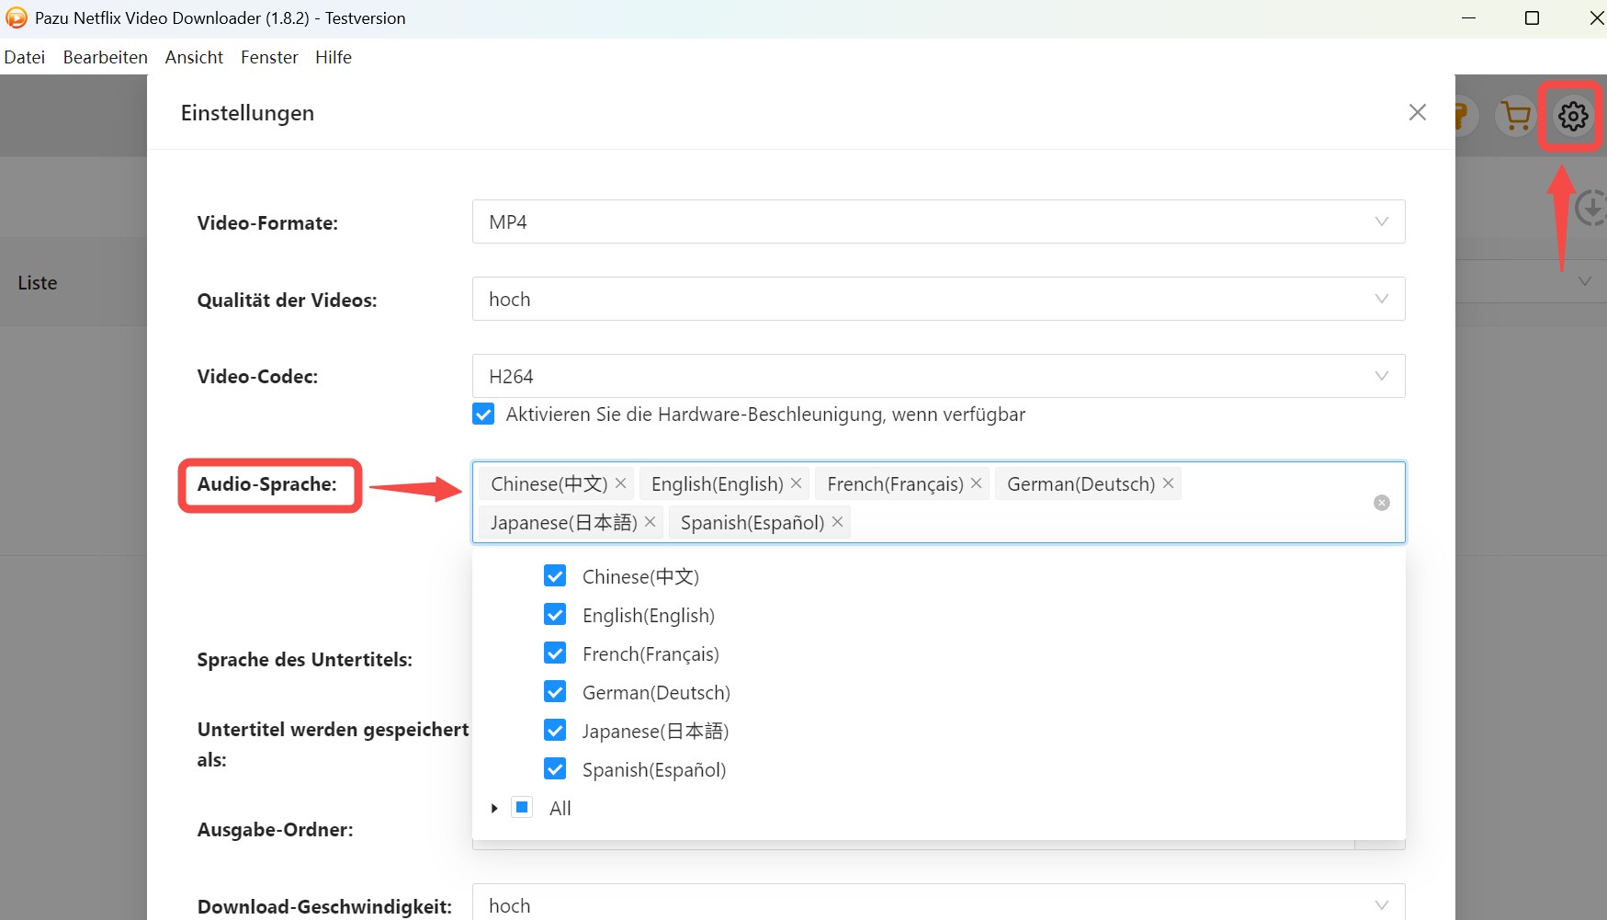Click the Pazu app logo in title bar
This screenshot has width=1607, height=920.
tap(16, 17)
